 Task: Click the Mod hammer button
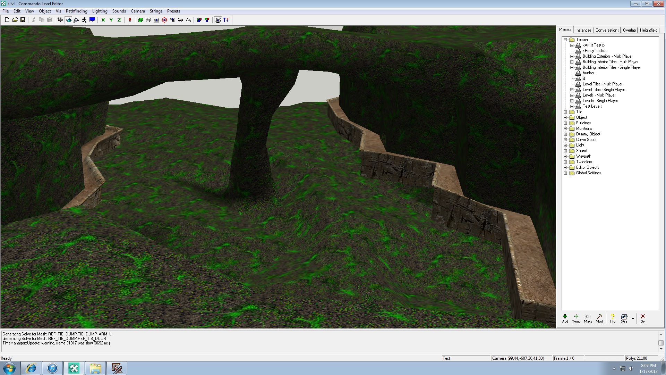pos(599,318)
